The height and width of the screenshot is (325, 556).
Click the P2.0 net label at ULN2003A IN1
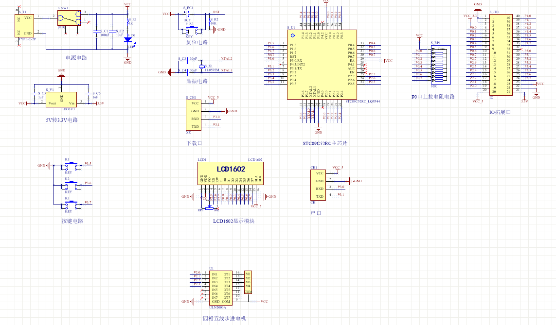click(197, 273)
